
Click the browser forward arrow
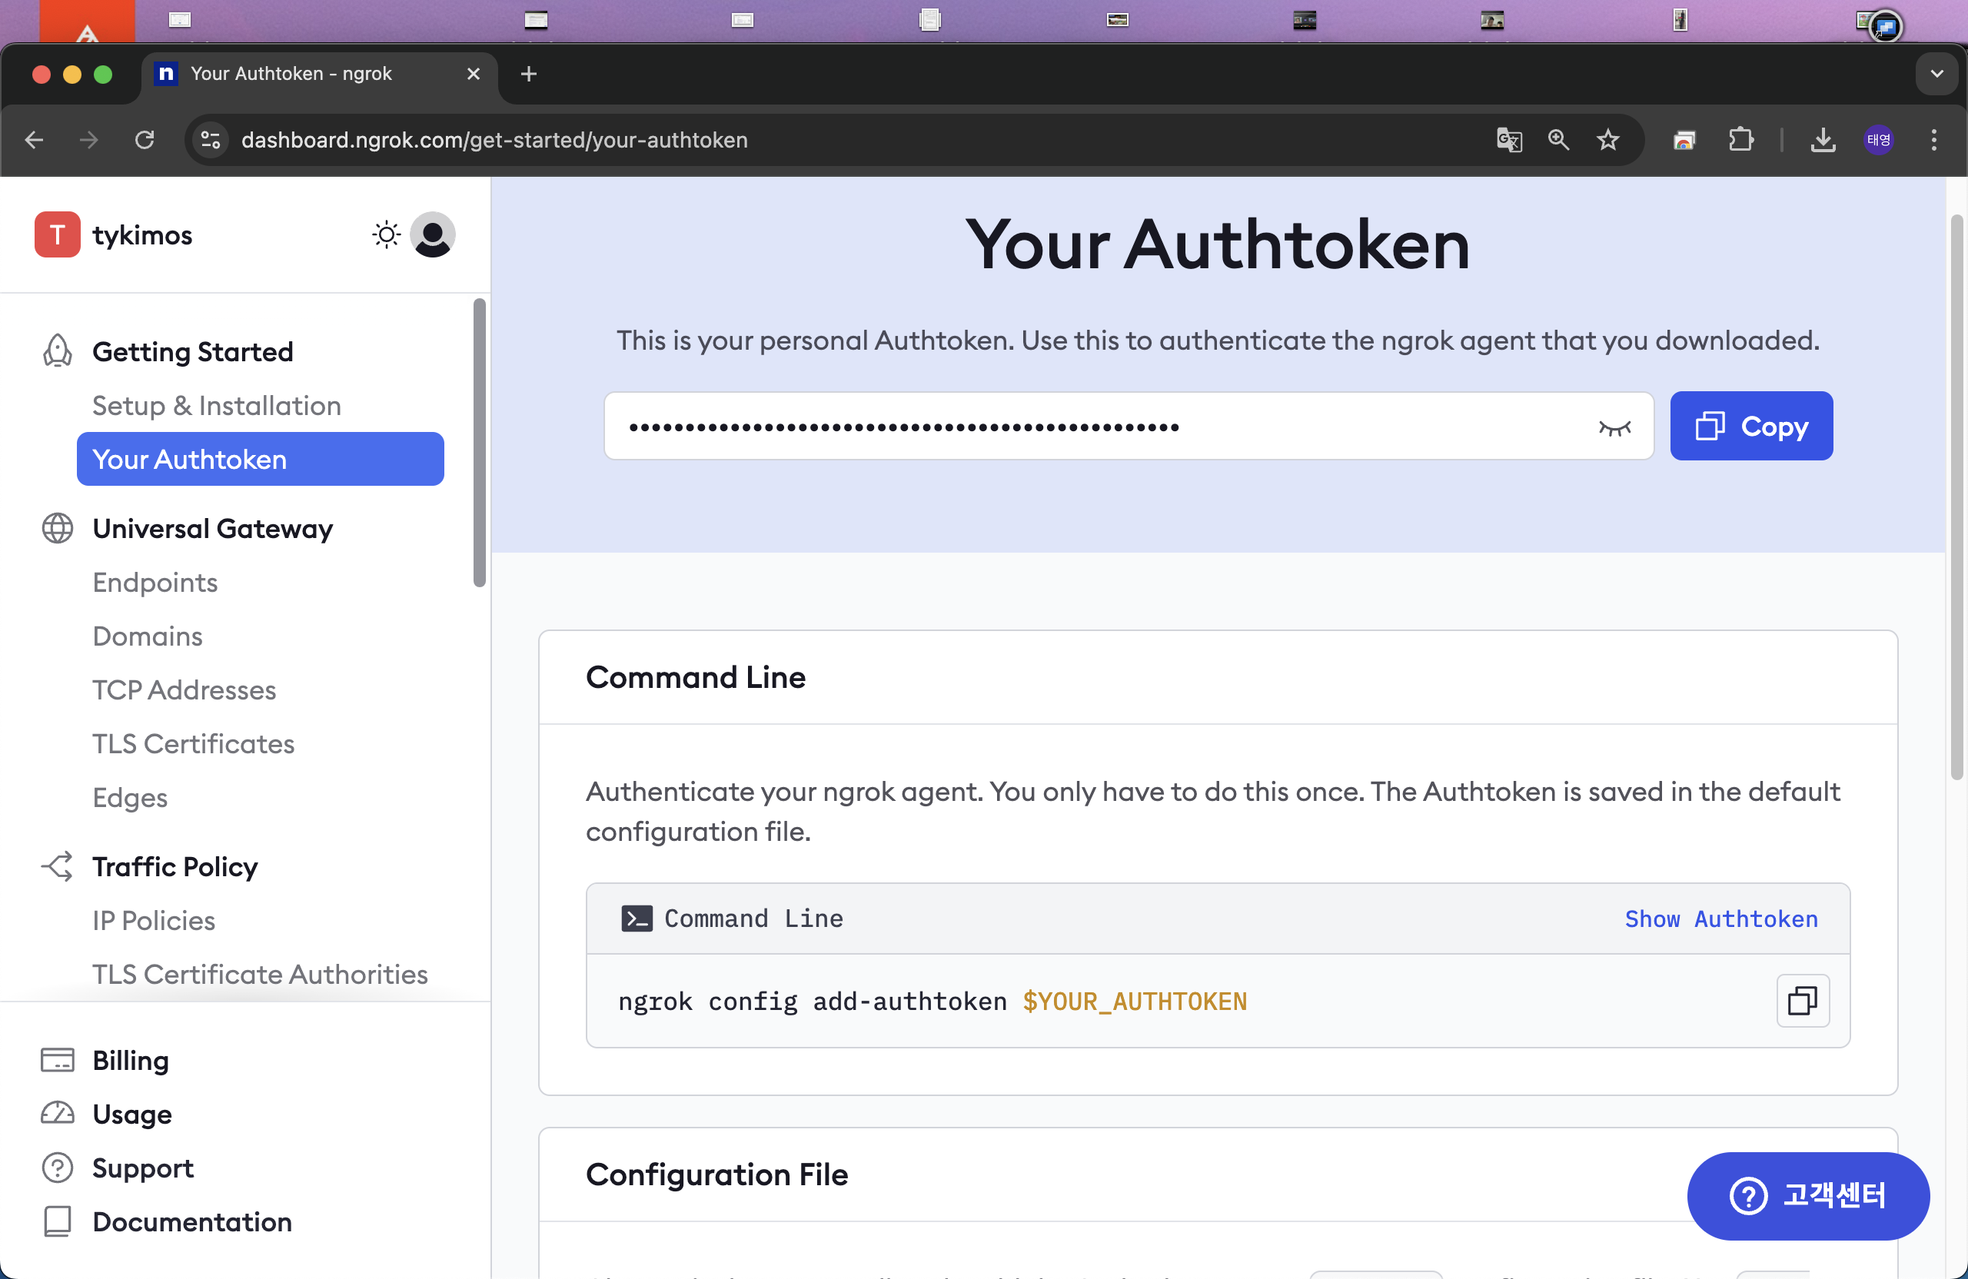(88, 140)
